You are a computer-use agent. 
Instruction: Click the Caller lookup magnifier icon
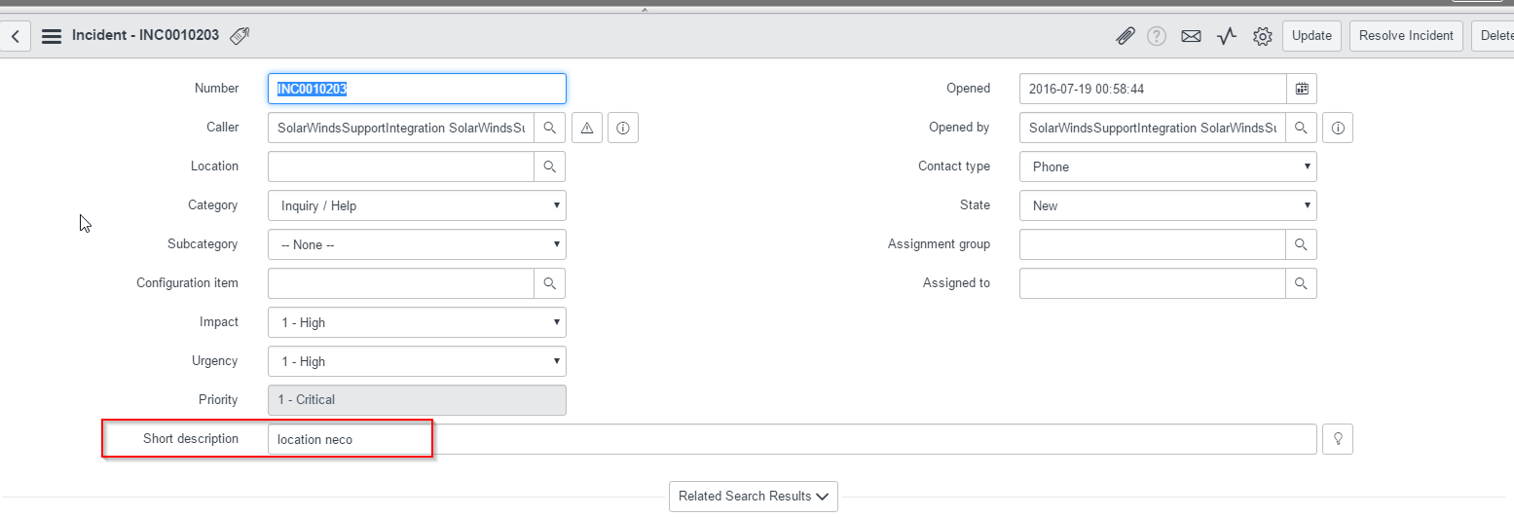click(x=550, y=128)
